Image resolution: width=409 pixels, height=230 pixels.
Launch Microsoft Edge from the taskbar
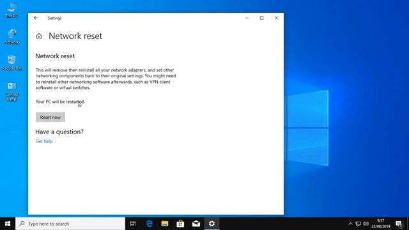click(x=149, y=224)
